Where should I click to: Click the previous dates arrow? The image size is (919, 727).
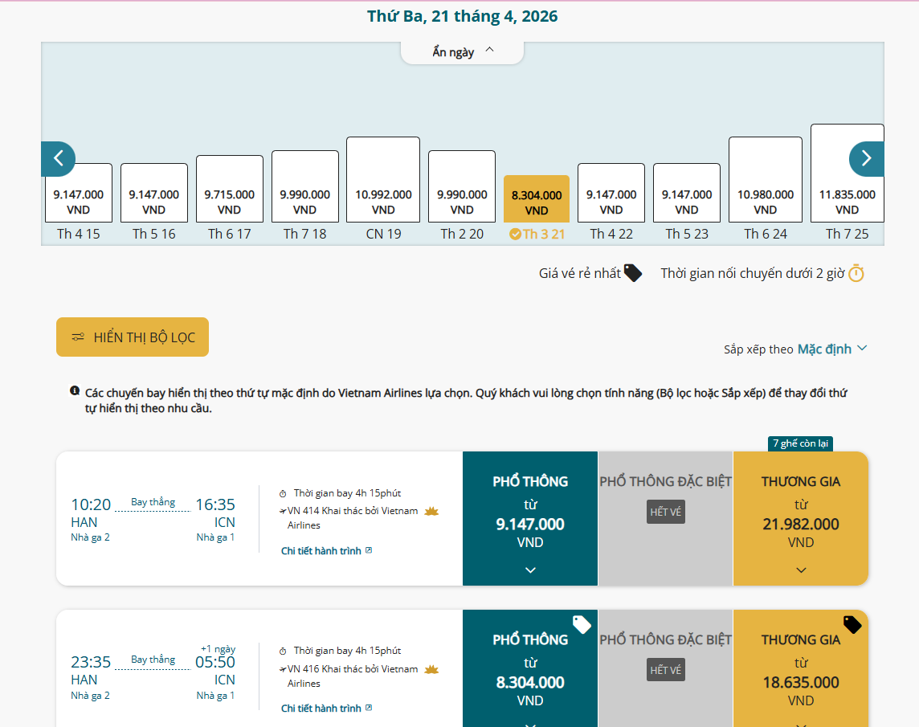(59, 159)
